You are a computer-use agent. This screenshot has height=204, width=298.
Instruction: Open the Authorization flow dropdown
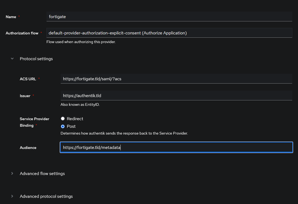tap(169, 33)
